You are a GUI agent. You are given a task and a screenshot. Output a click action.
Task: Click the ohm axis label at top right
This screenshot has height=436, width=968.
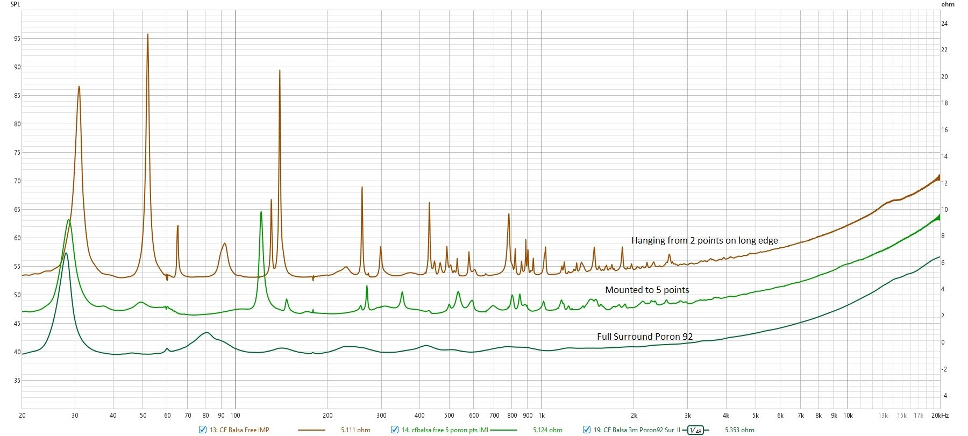948,4
